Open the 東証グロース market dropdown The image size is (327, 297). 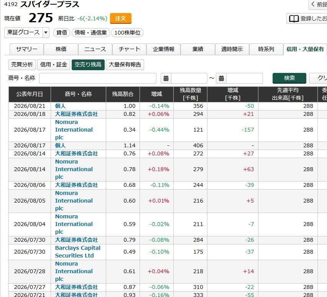27,33
